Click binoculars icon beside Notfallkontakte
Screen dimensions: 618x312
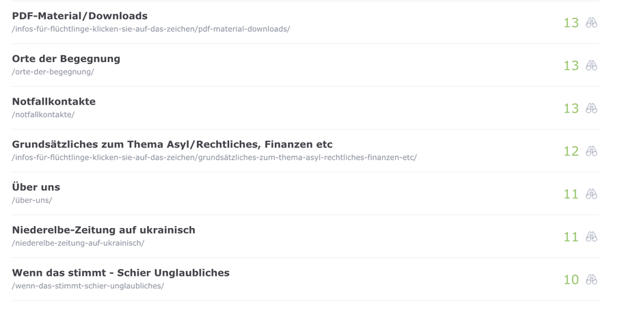(591, 108)
